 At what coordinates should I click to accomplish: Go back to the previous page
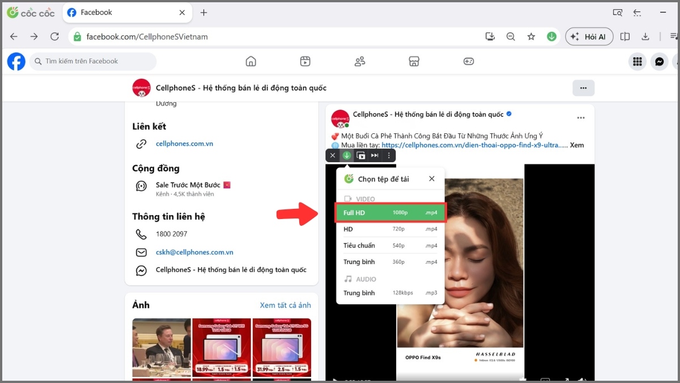coord(14,36)
